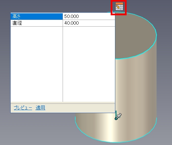Click the parameter table edit icon
This screenshot has height=145, width=172.
pos(119,7)
